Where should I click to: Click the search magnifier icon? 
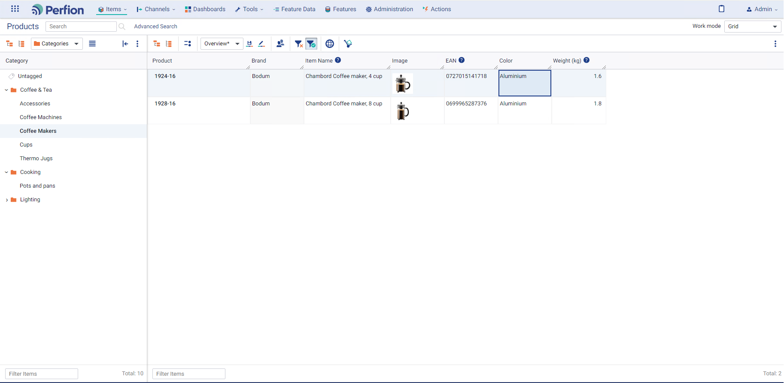tap(122, 27)
